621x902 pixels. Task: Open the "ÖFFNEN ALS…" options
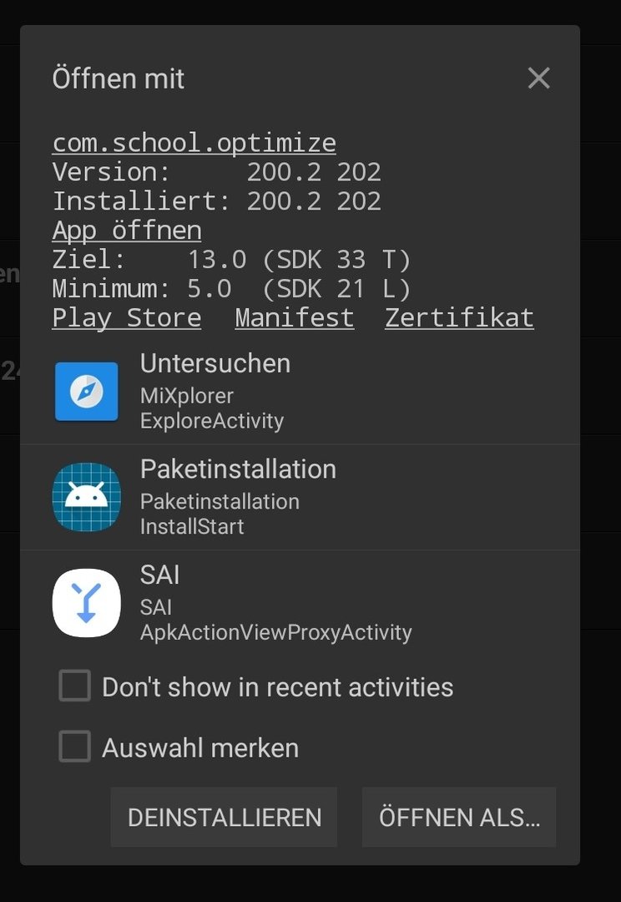click(x=459, y=817)
